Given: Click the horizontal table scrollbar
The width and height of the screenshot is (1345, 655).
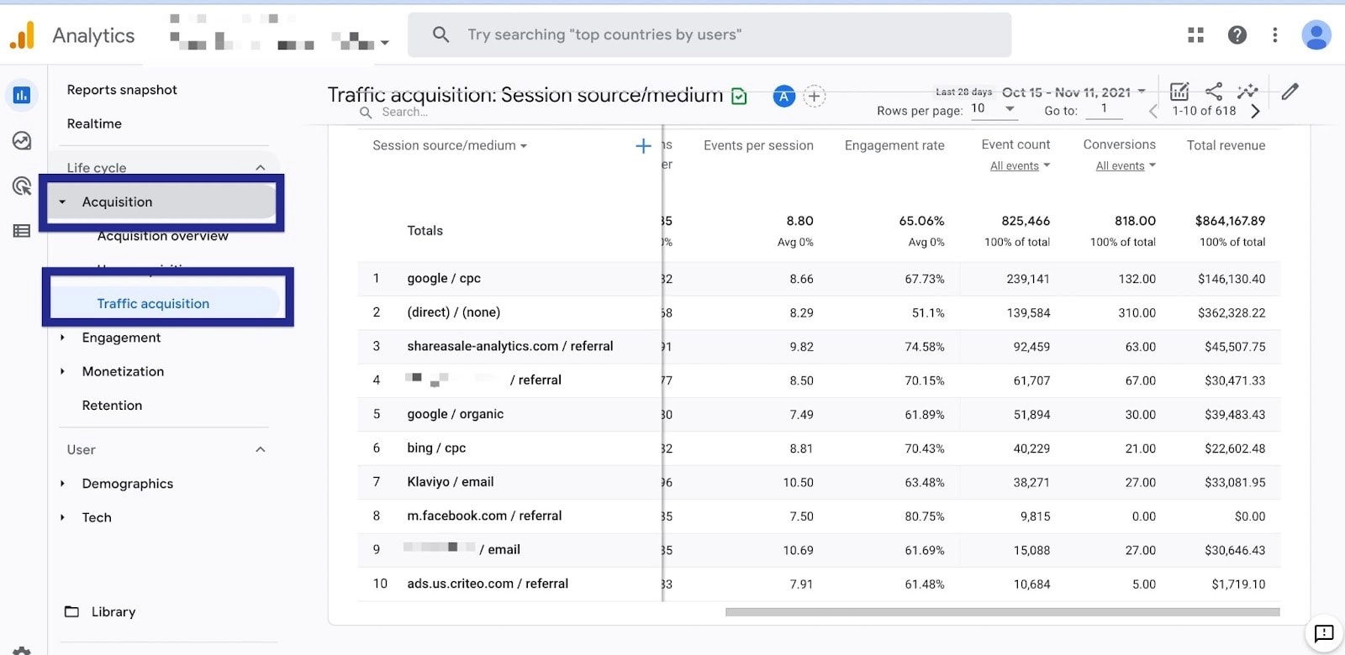Looking at the screenshot, I should point(1002,612).
